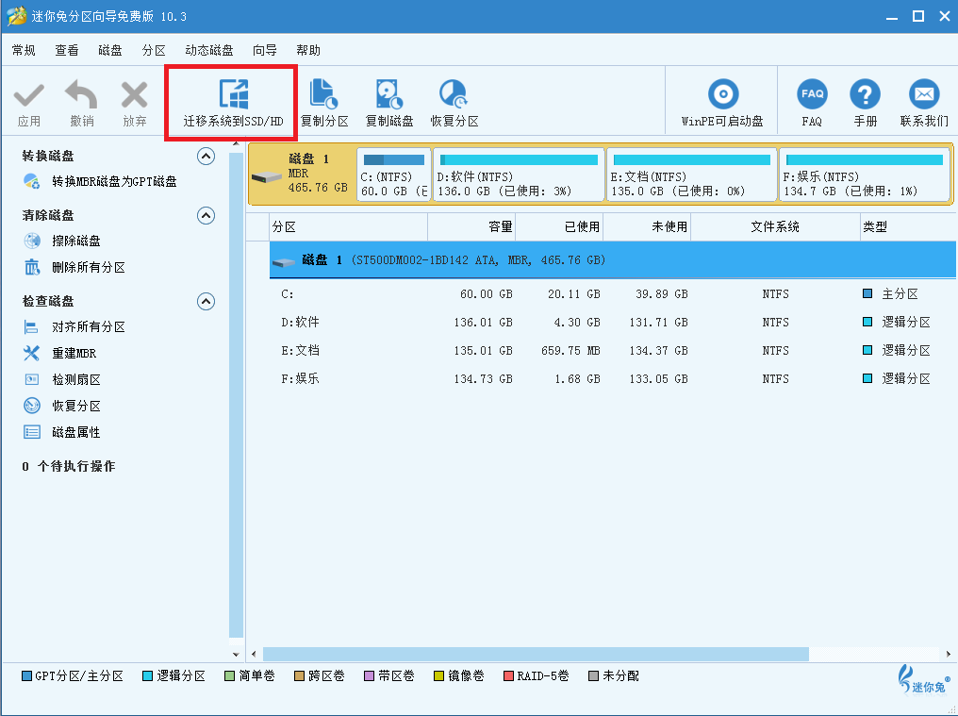Click the 0 个待执行操作 status text
958x716 pixels.
[x=69, y=467]
